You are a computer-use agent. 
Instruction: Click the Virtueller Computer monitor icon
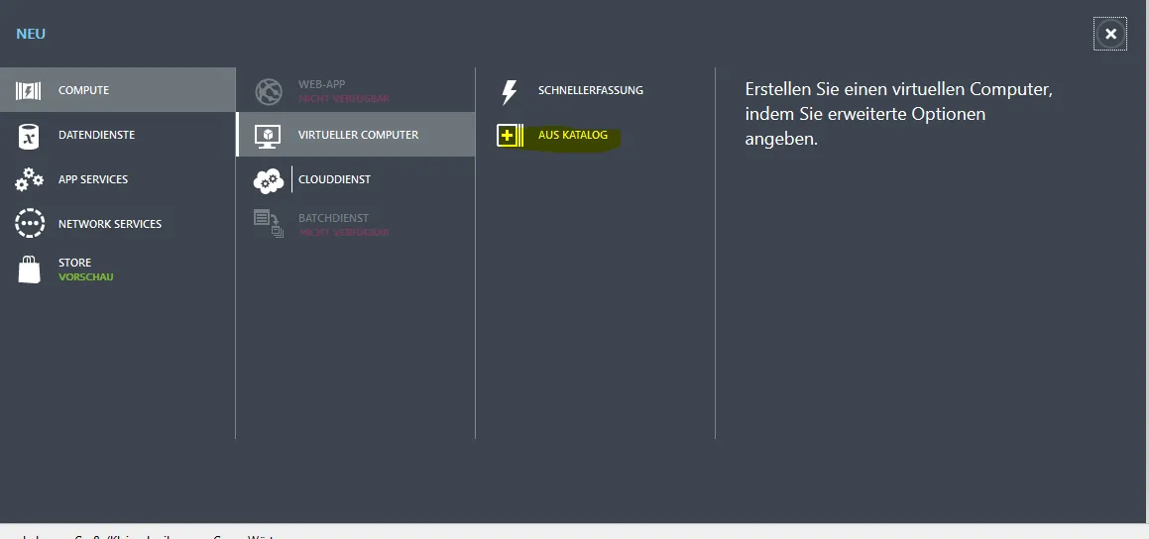pos(268,136)
